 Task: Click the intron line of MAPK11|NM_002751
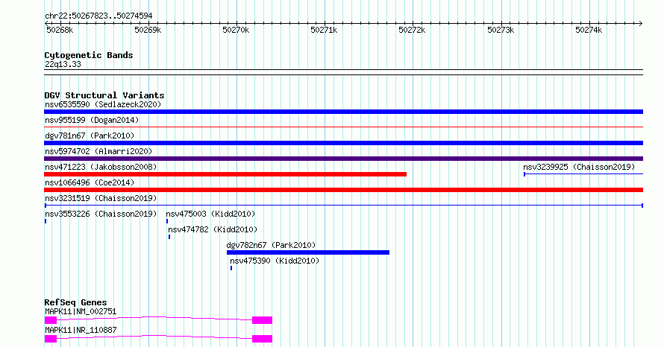click(x=154, y=317)
